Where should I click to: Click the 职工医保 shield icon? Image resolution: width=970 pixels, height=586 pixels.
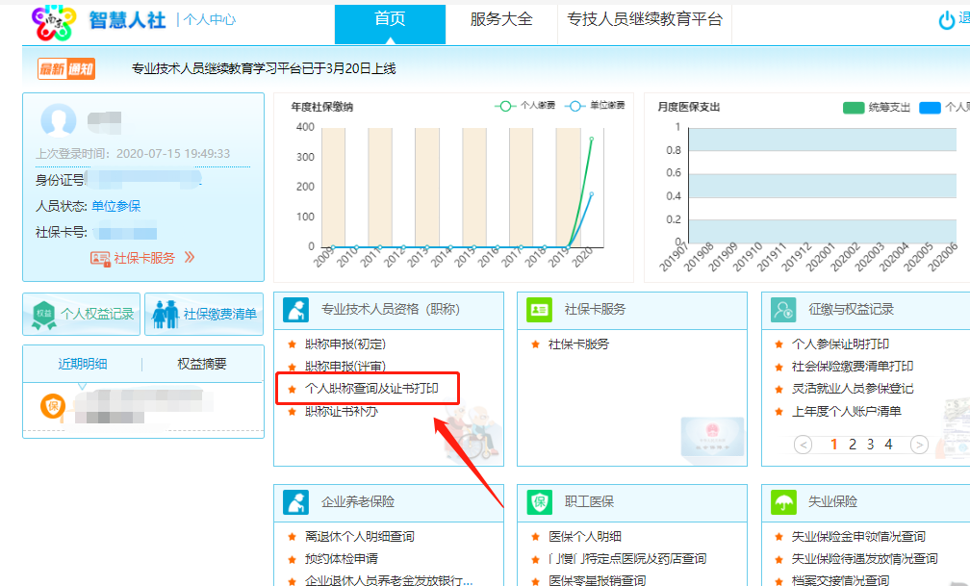[x=540, y=502]
